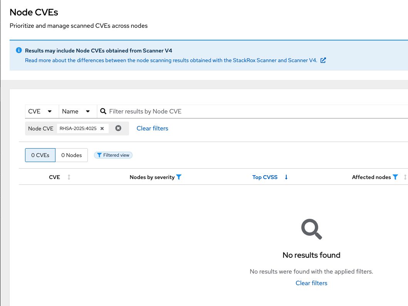Toggle the Top CVSS descending sort arrow
The height and width of the screenshot is (306, 408).
tap(286, 177)
